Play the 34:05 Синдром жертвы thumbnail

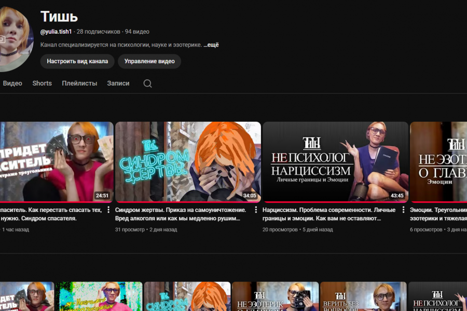pos(188,162)
